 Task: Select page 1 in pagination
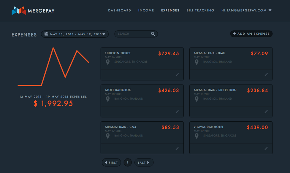tap(127, 162)
